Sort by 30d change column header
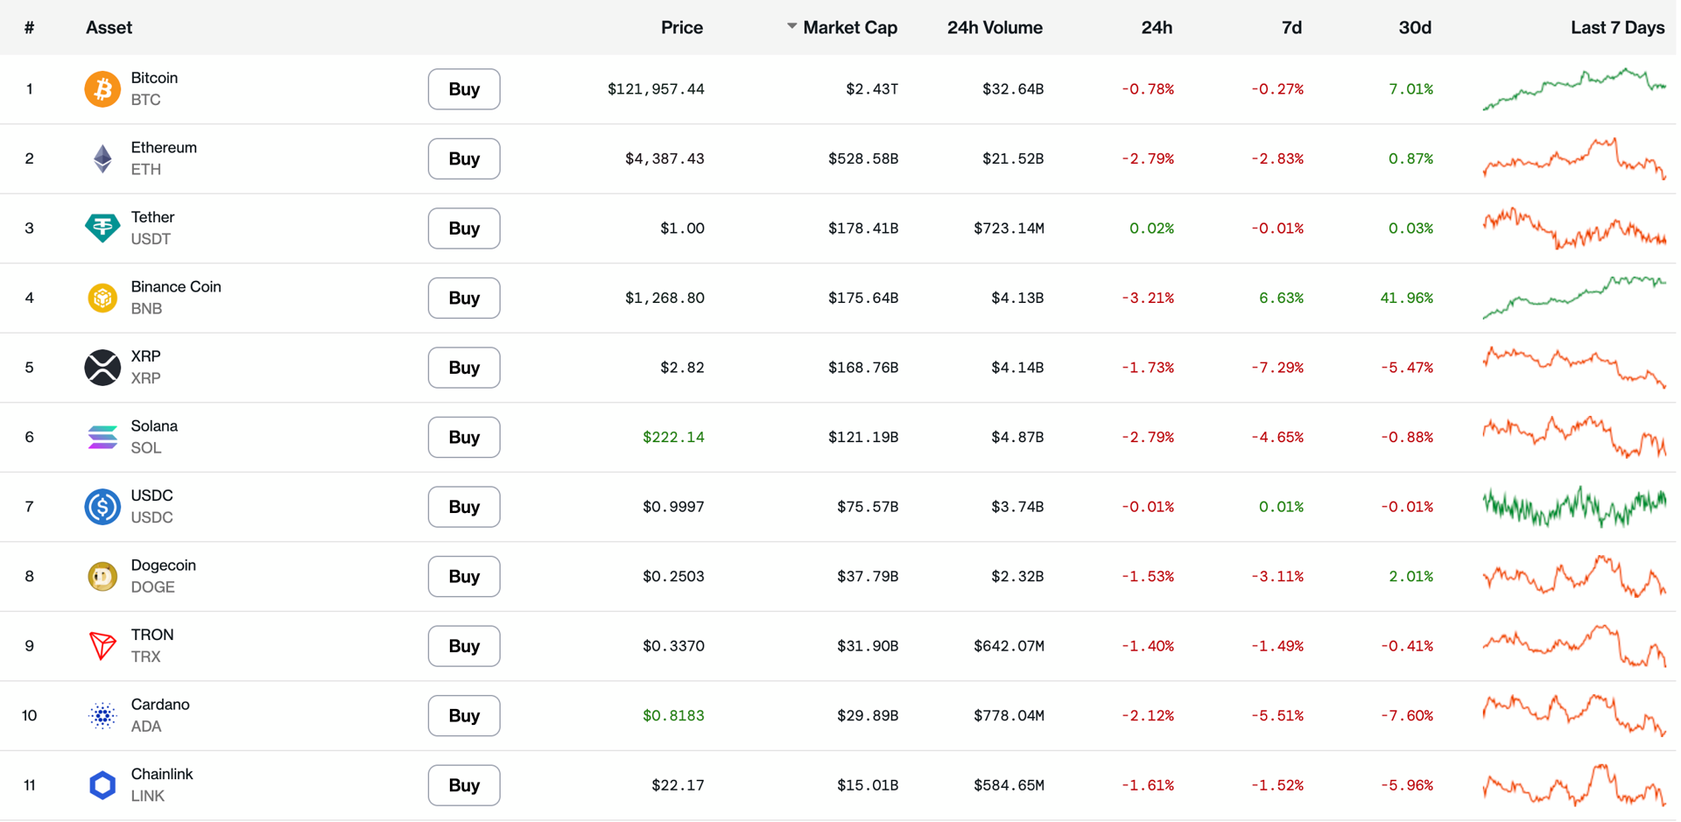The height and width of the screenshot is (822, 1681). tap(1414, 28)
